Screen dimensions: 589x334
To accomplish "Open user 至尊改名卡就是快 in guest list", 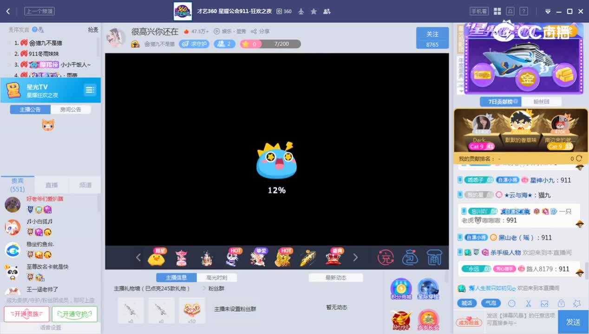I will click(x=50, y=272).
